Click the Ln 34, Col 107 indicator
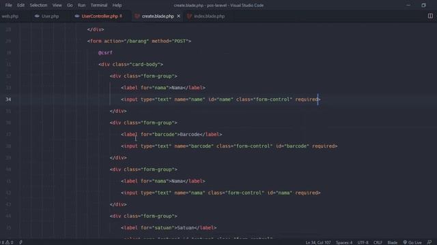 (318, 242)
